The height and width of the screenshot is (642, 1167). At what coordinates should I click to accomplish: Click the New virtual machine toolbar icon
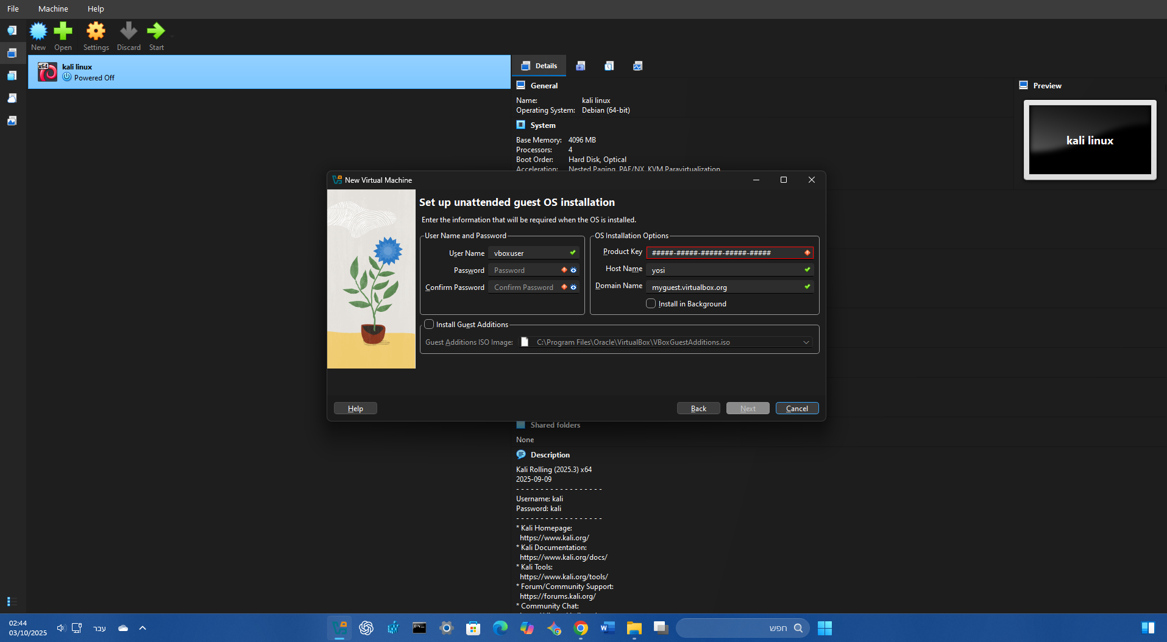tap(38, 36)
